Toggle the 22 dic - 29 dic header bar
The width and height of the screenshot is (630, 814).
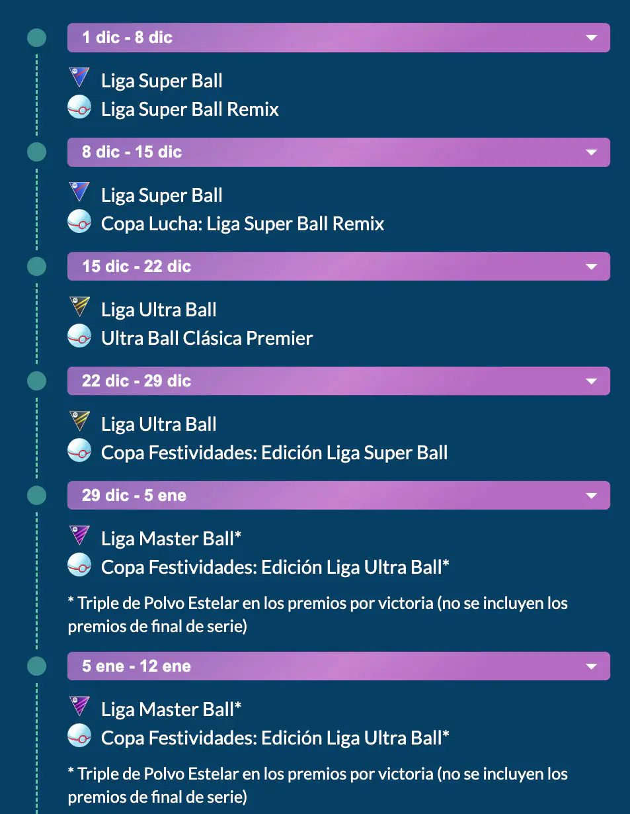tap(338, 381)
